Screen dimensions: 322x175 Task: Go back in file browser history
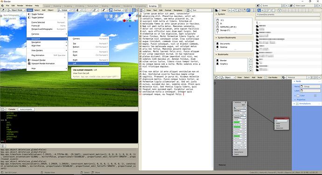tap(230, 10)
